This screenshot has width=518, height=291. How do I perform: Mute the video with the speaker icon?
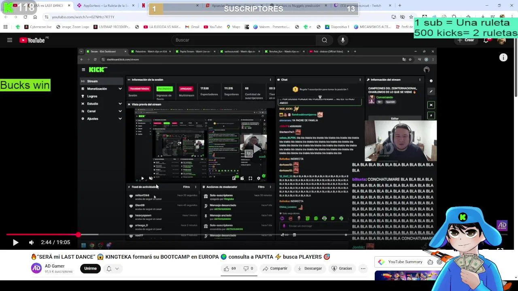click(31, 242)
